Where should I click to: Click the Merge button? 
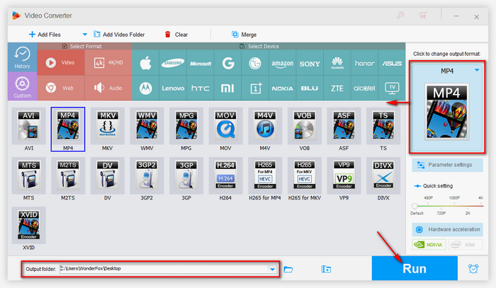click(x=244, y=35)
